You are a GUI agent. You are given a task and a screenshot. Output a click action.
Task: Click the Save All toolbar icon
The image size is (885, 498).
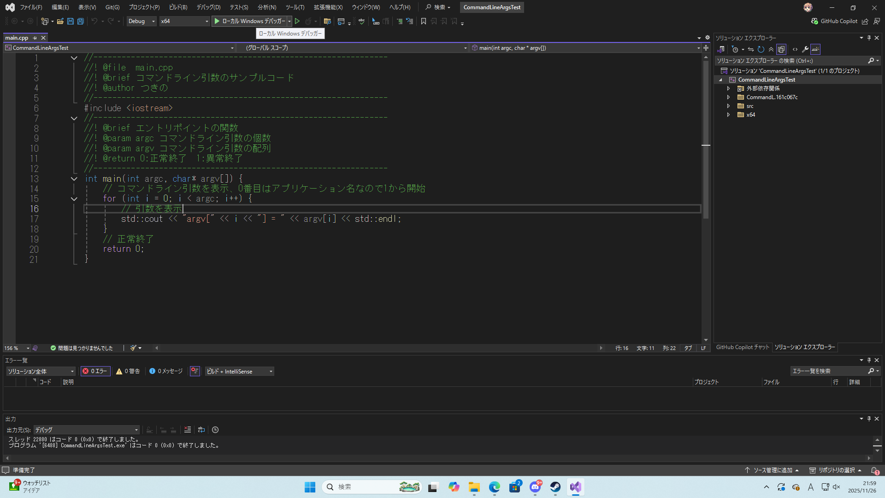pos(80,21)
